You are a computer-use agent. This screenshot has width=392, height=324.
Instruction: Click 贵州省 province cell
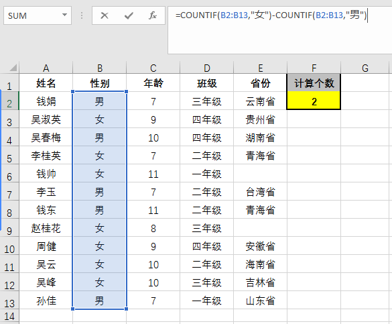[260, 119]
